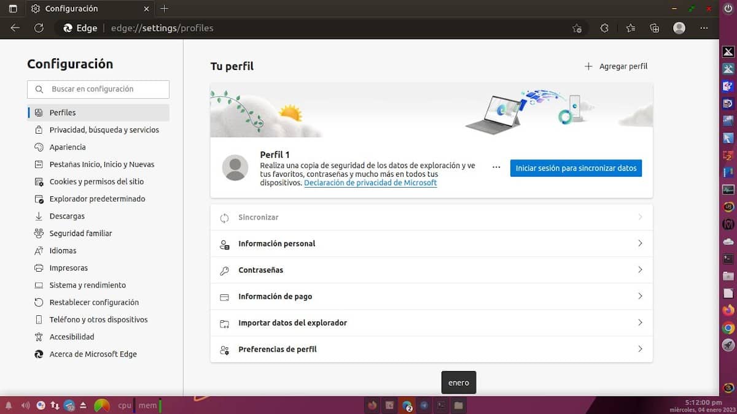Image resolution: width=737 pixels, height=414 pixels.
Task: Open Perfil 1 more options ellipsis
Action: click(496, 167)
